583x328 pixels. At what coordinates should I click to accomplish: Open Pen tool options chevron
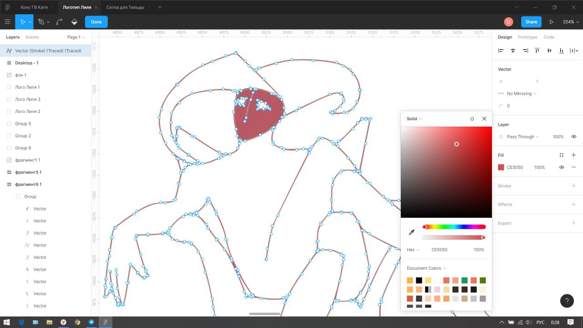[48, 22]
